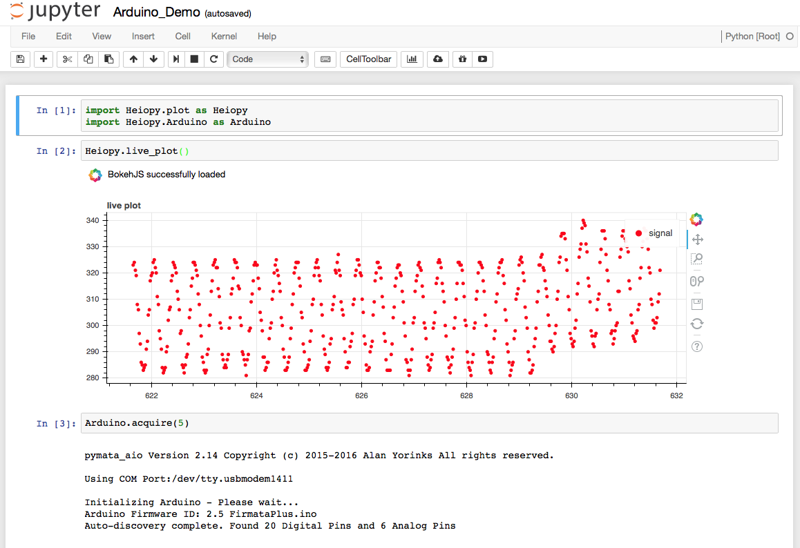800x548 pixels.
Task: Move selected cell down arrow
Action: point(153,59)
